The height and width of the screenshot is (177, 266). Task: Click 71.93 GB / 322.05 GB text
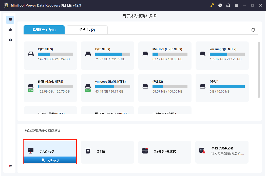(110, 59)
